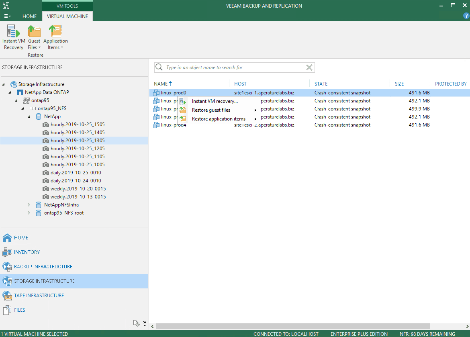Click the NetApp Data ONTAP icon
Image resolution: width=470 pixels, height=337 pixels.
coord(20,92)
